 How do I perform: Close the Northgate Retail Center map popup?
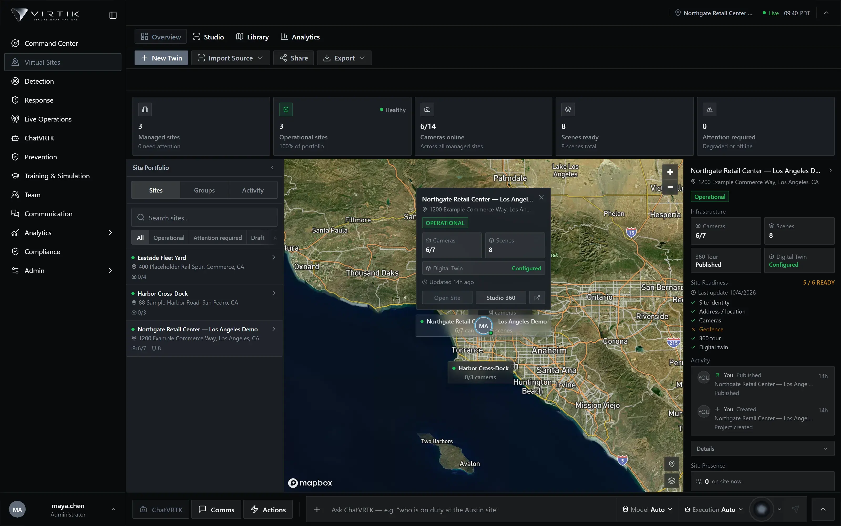541,197
